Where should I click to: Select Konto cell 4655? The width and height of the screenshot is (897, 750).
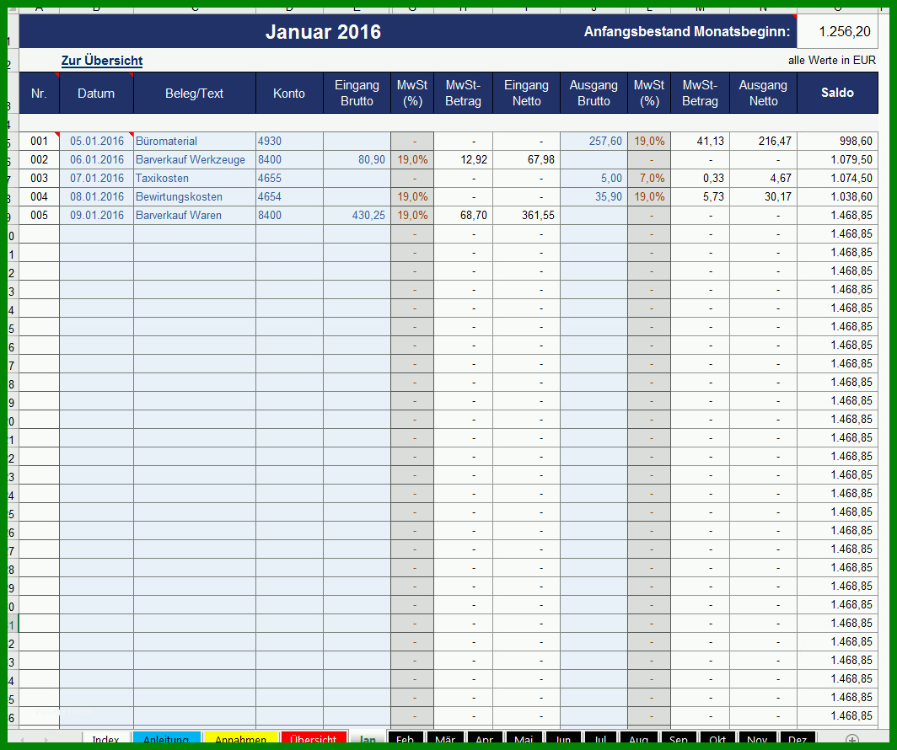(x=289, y=179)
